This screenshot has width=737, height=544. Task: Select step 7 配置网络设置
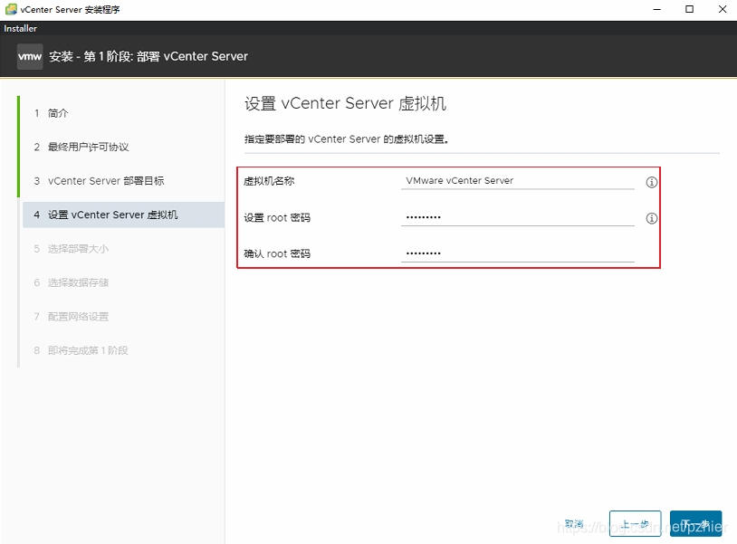click(x=71, y=316)
